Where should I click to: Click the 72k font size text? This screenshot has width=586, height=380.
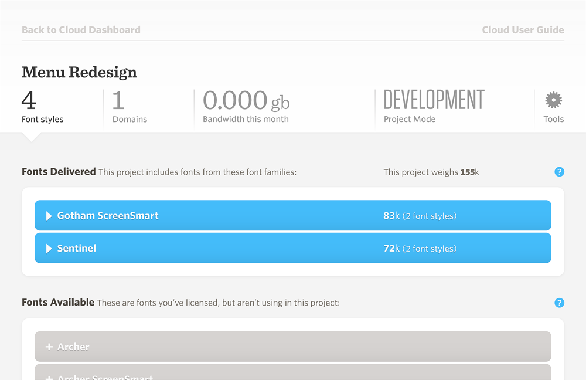391,249
